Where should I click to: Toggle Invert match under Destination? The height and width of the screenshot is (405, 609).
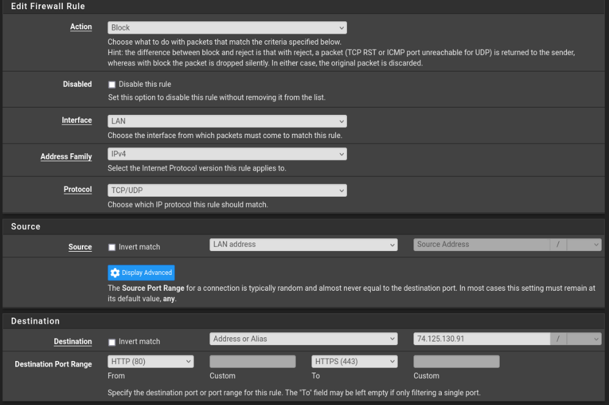pyautogui.click(x=112, y=341)
